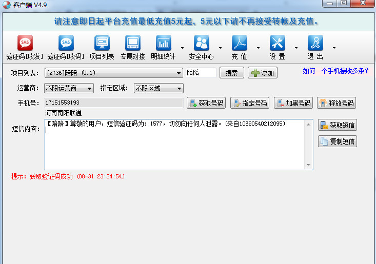This screenshot has width=376, height=264.
Task: Click the status text 获取验证码成功
Action: click(x=51, y=176)
